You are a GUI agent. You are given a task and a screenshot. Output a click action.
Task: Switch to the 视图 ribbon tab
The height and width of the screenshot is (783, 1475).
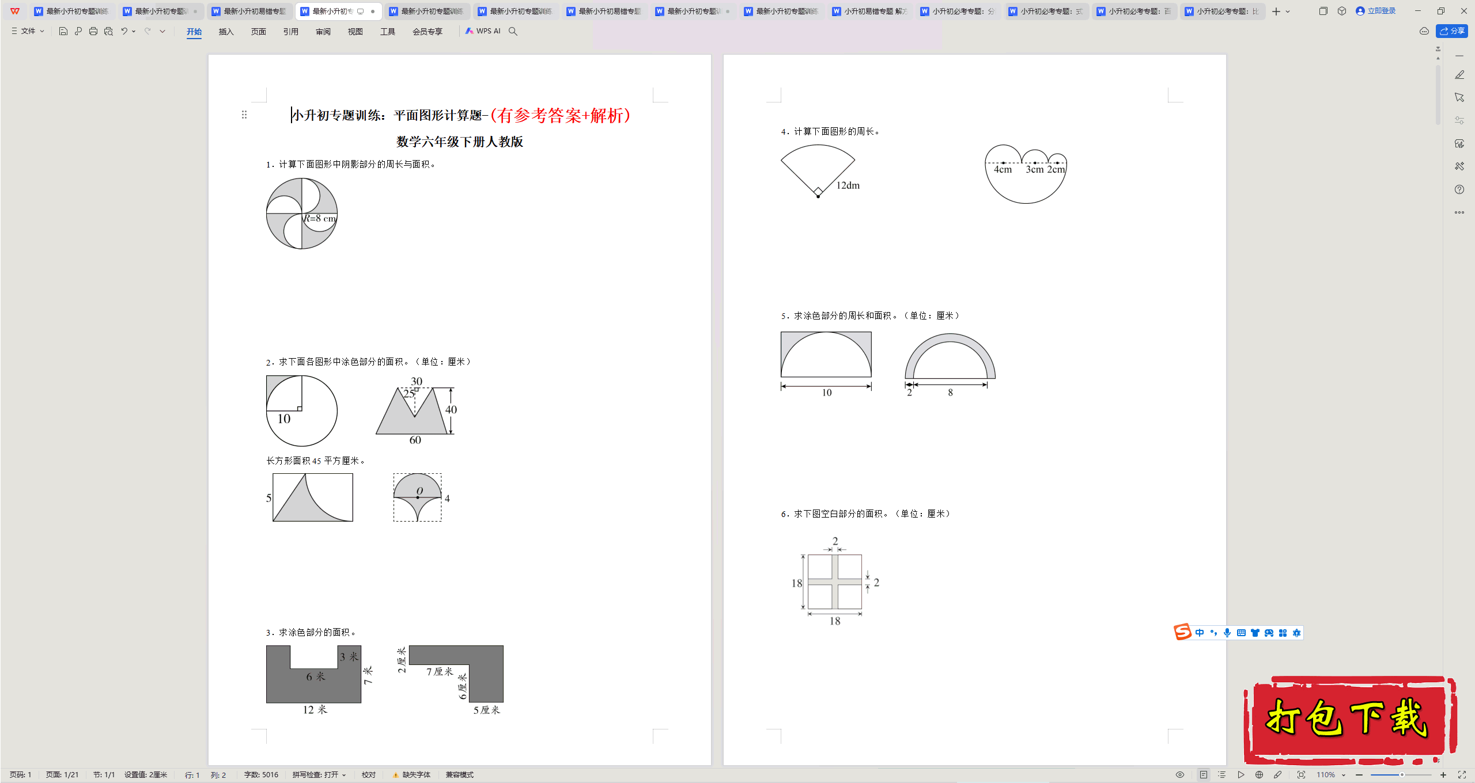coord(355,32)
